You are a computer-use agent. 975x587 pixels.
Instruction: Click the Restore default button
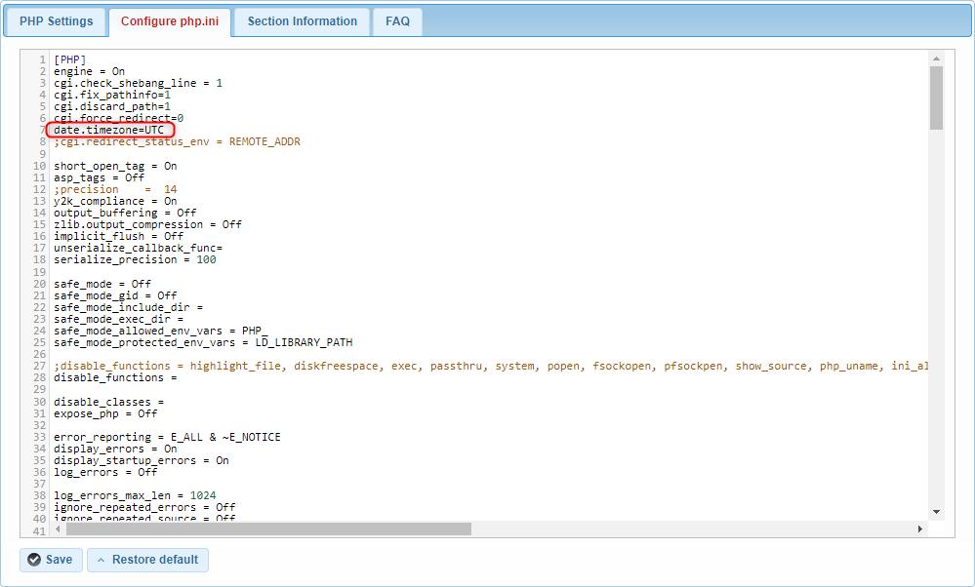tap(147, 560)
